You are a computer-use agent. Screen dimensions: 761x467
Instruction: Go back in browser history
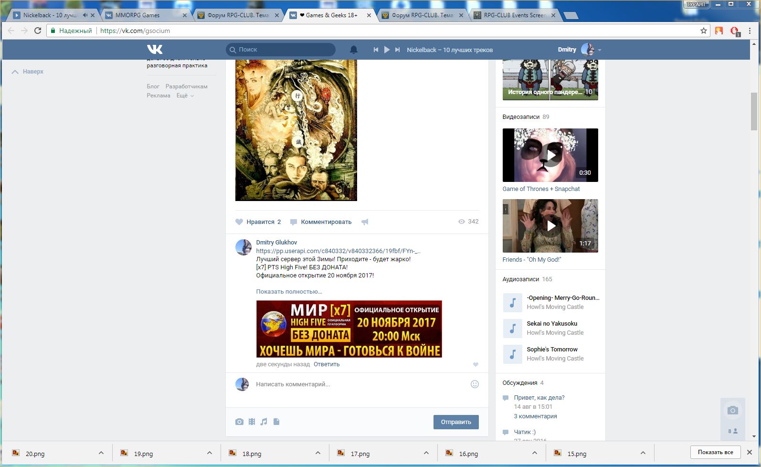[11, 31]
